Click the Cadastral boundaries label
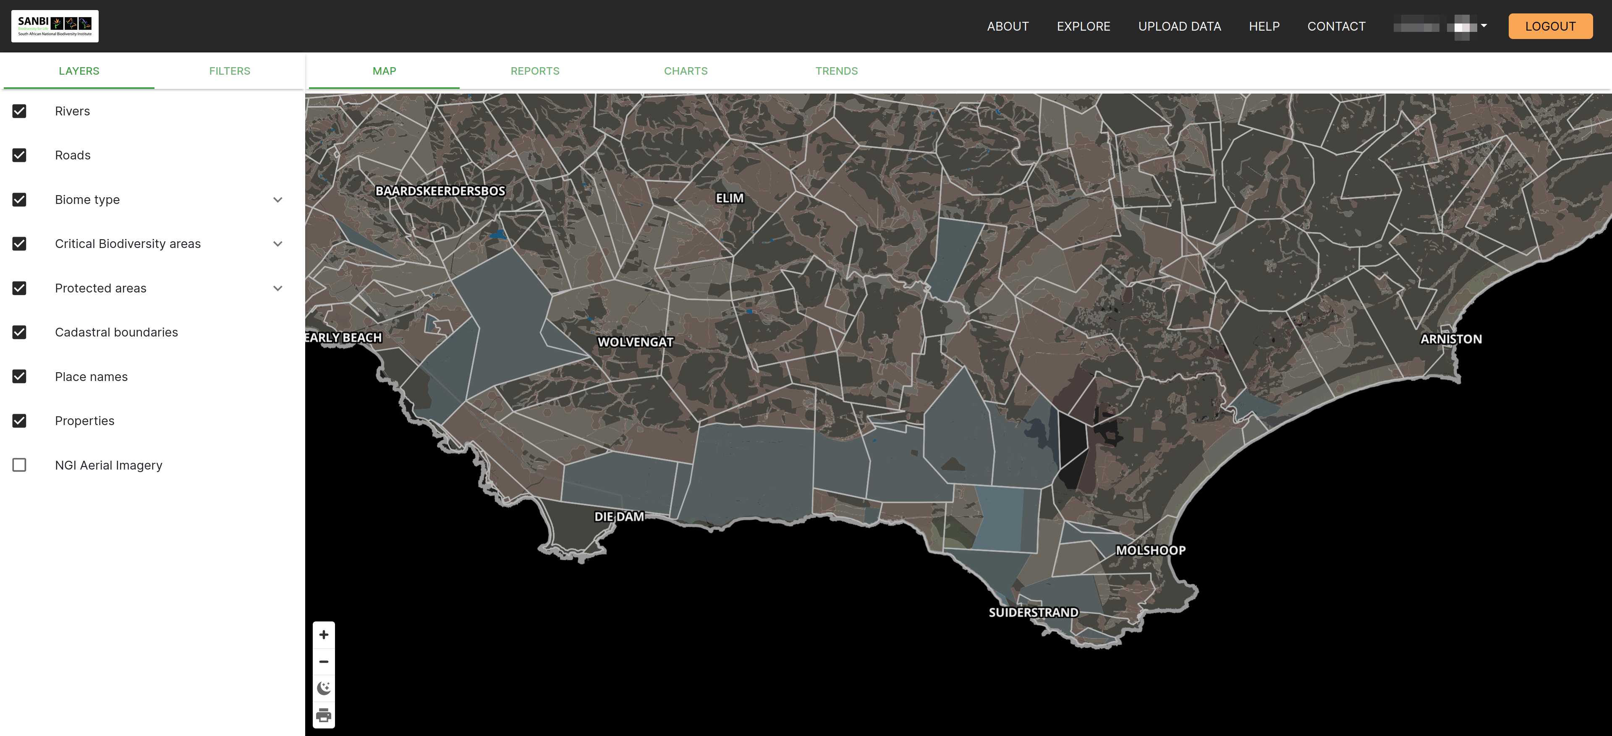This screenshot has height=736, width=1612. (116, 332)
